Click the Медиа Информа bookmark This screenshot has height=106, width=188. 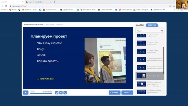tap(141, 10)
